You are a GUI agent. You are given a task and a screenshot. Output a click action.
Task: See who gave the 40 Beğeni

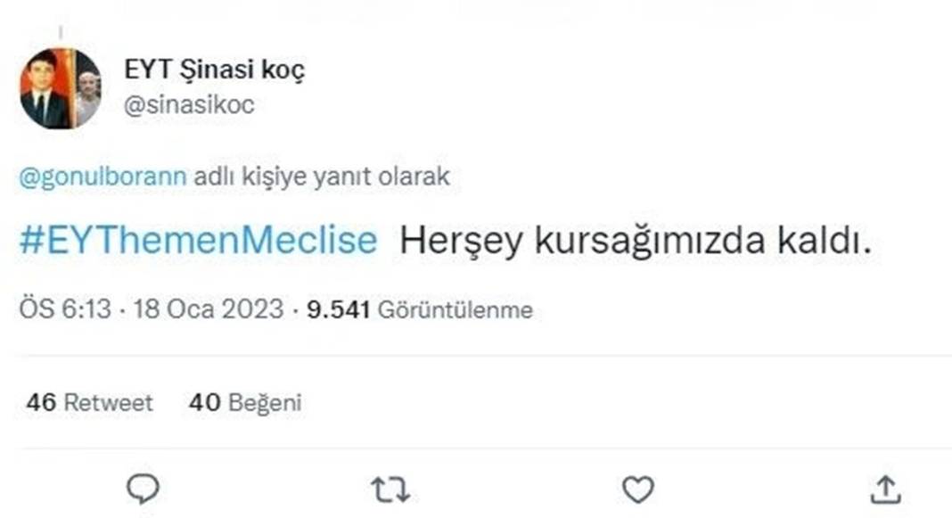pyautogui.click(x=247, y=402)
